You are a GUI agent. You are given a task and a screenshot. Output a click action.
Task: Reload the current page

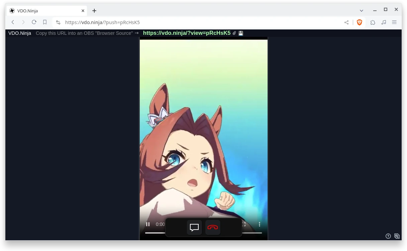tap(34, 22)
